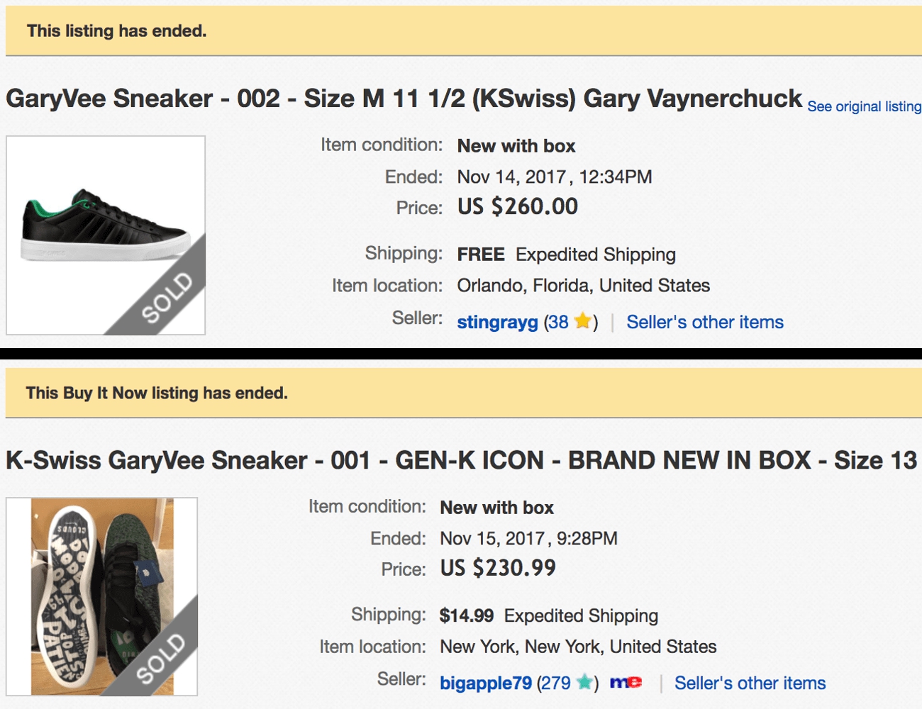The image size is (922, 709).
Task: Open seller stingrayg's profile
Action: pyautogui.click(x=497, y=322)
